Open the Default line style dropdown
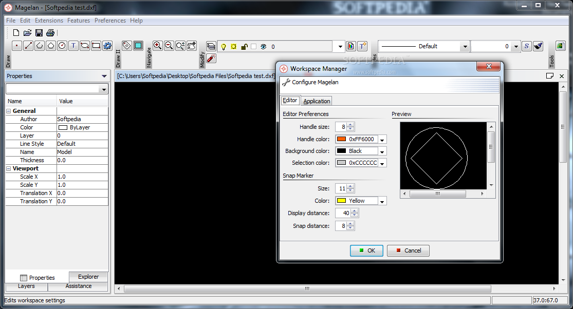 [465, 46]
